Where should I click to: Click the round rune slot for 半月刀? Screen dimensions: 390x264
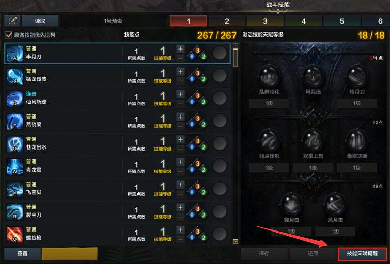tap(220, 53)
